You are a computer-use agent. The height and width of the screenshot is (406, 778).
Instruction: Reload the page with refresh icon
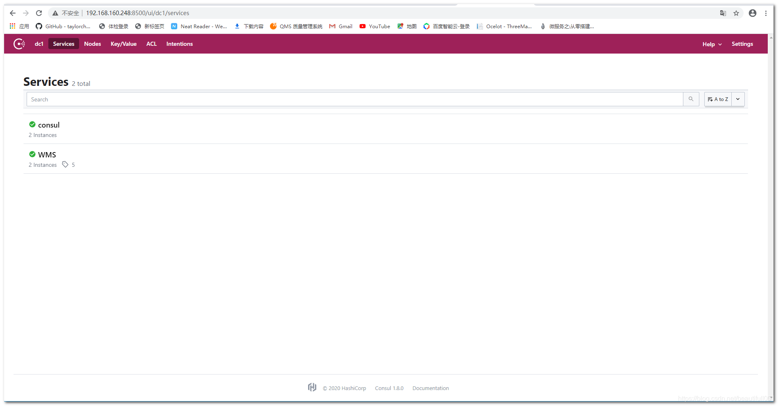click(39, 13)
